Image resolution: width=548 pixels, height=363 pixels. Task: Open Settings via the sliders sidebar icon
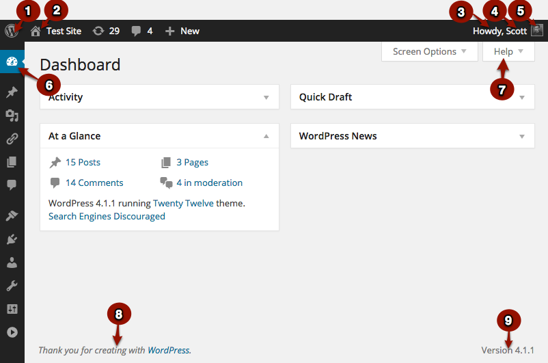point(12,309)
